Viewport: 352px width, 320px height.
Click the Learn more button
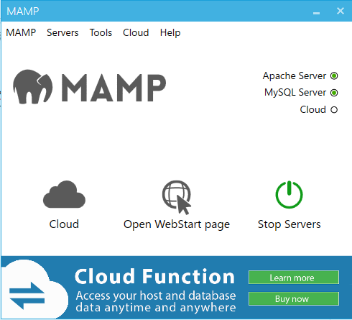pyautogui.click(x=294, y=278)
